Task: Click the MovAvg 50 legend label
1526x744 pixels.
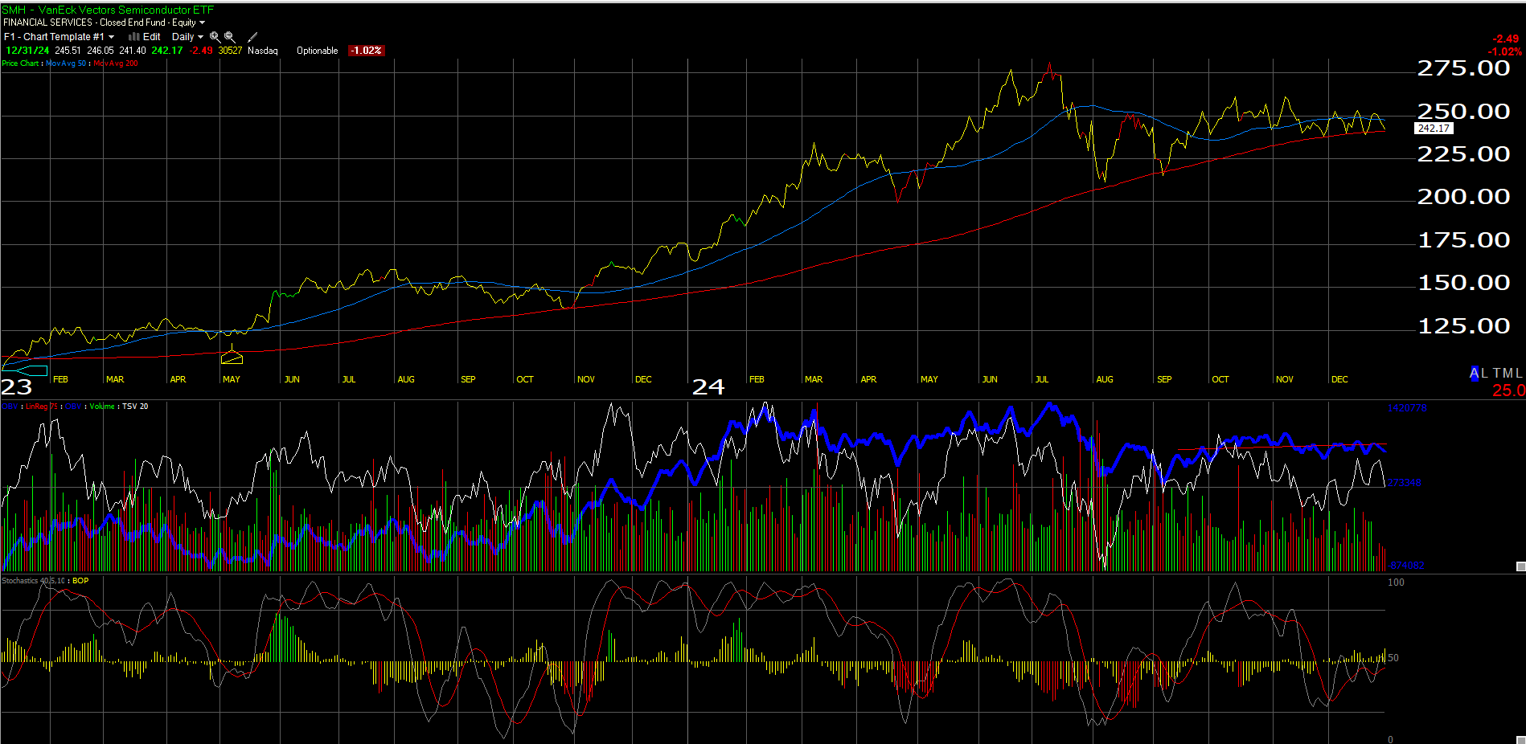Action: (66, 63)
